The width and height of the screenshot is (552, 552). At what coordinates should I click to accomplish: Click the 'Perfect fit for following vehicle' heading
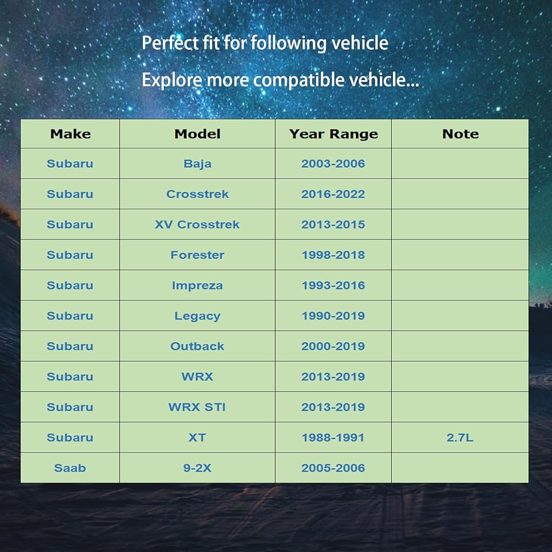[265, 43]
